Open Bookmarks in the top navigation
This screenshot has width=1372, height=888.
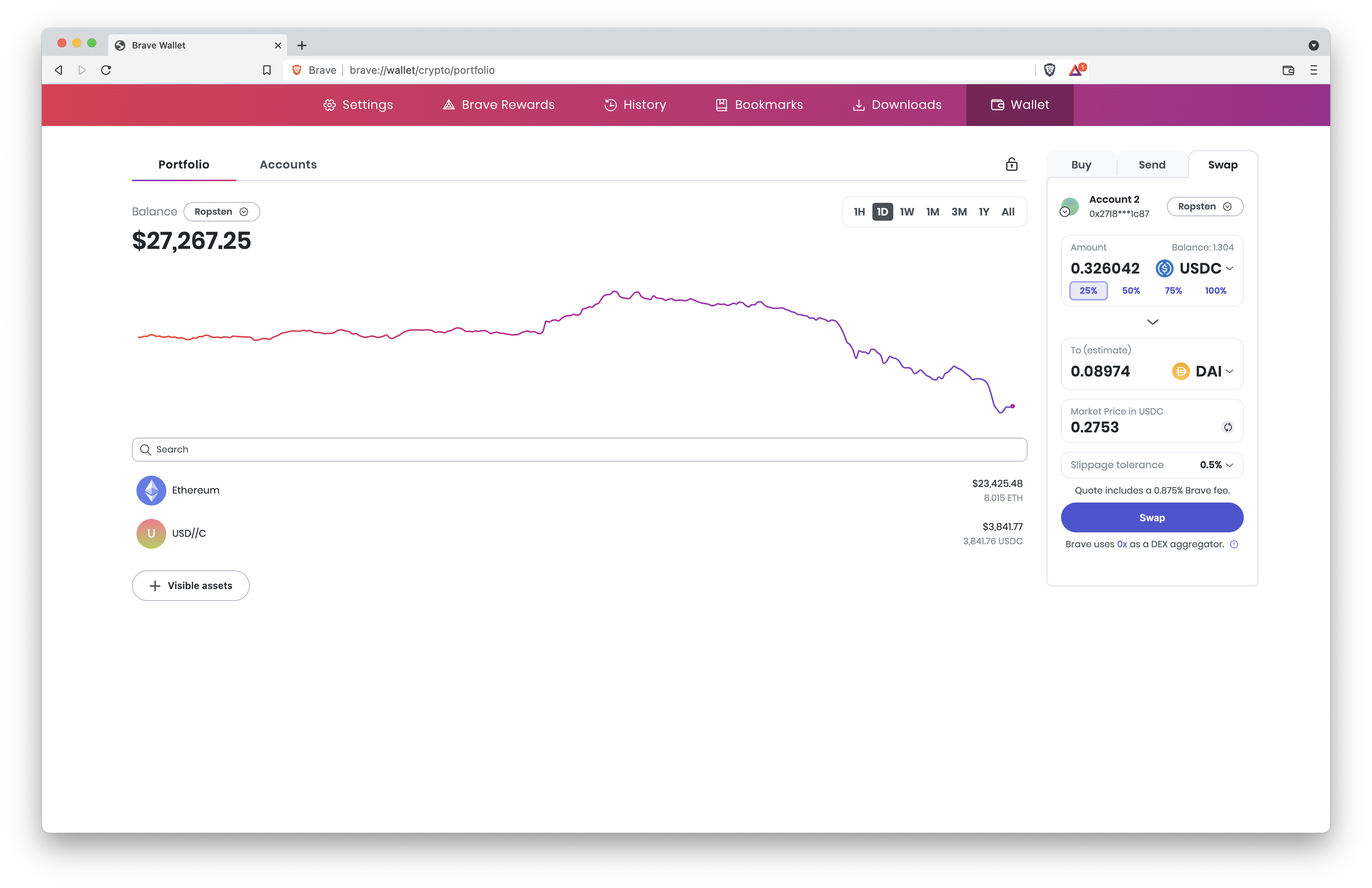(759, 105)
